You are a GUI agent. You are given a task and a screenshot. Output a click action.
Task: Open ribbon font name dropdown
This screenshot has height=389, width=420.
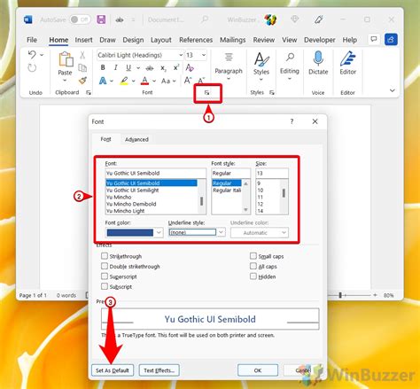pos(181,55)
